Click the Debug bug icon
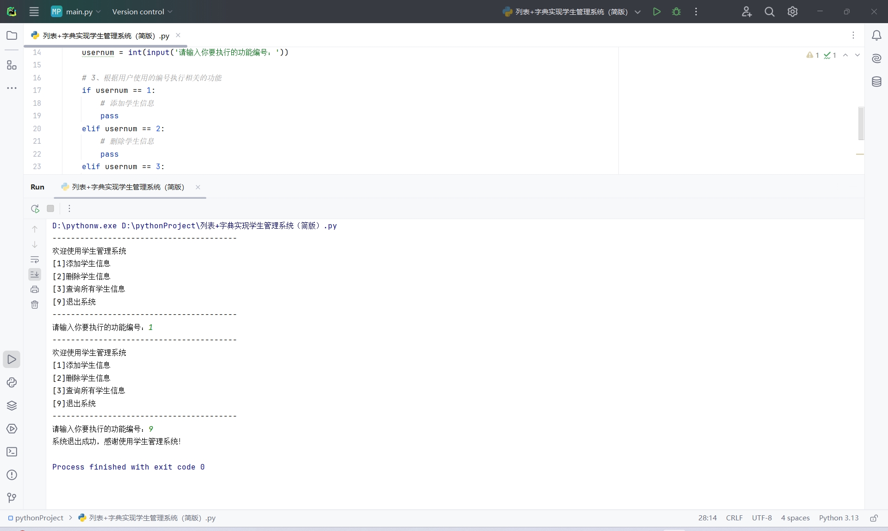Image resolution: width=888 pixels, height=531 pixels. point(676,12)
